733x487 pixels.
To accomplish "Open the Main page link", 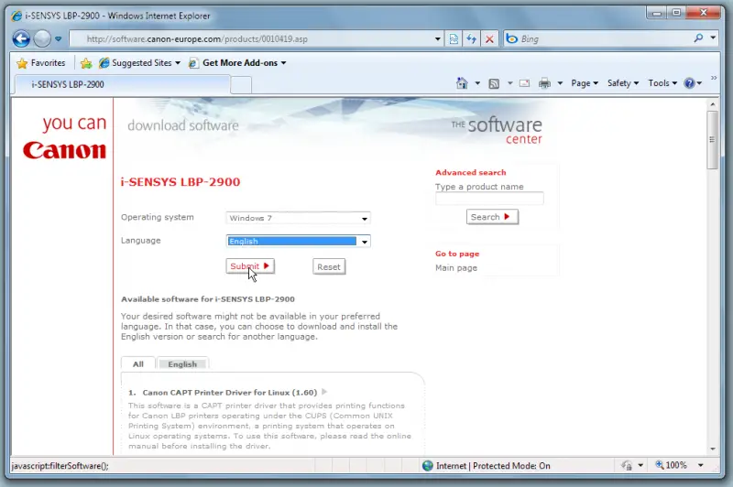I will (x=455, y=268).
